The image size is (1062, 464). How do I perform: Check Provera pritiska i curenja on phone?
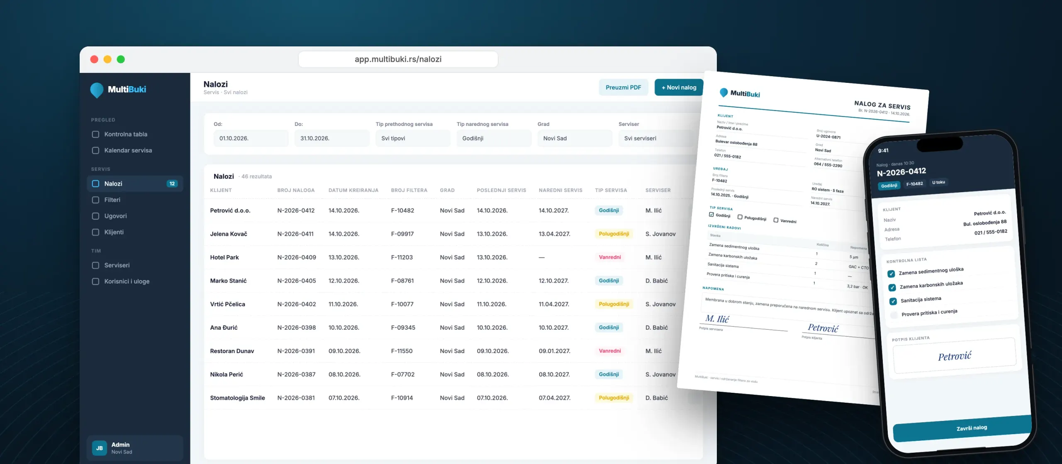(894, 315)
